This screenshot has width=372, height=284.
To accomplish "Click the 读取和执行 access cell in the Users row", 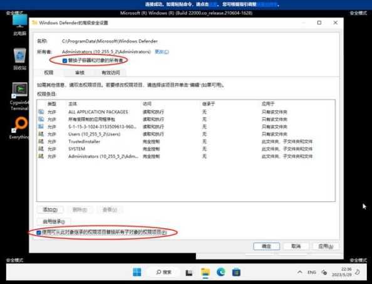I will pos(153,134).
